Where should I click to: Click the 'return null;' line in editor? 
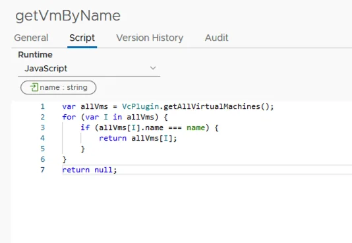tap(90, 170)
